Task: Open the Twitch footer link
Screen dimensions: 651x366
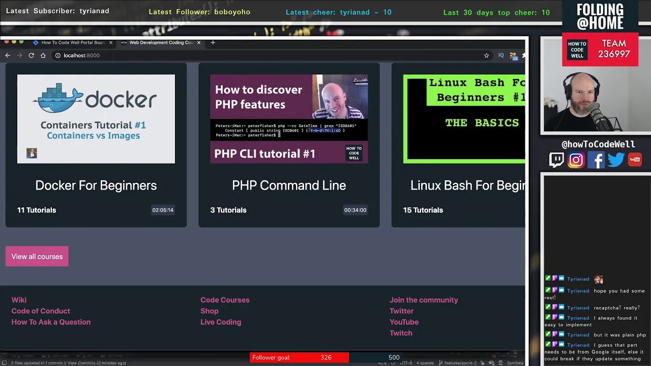Action: coord(401,333)
